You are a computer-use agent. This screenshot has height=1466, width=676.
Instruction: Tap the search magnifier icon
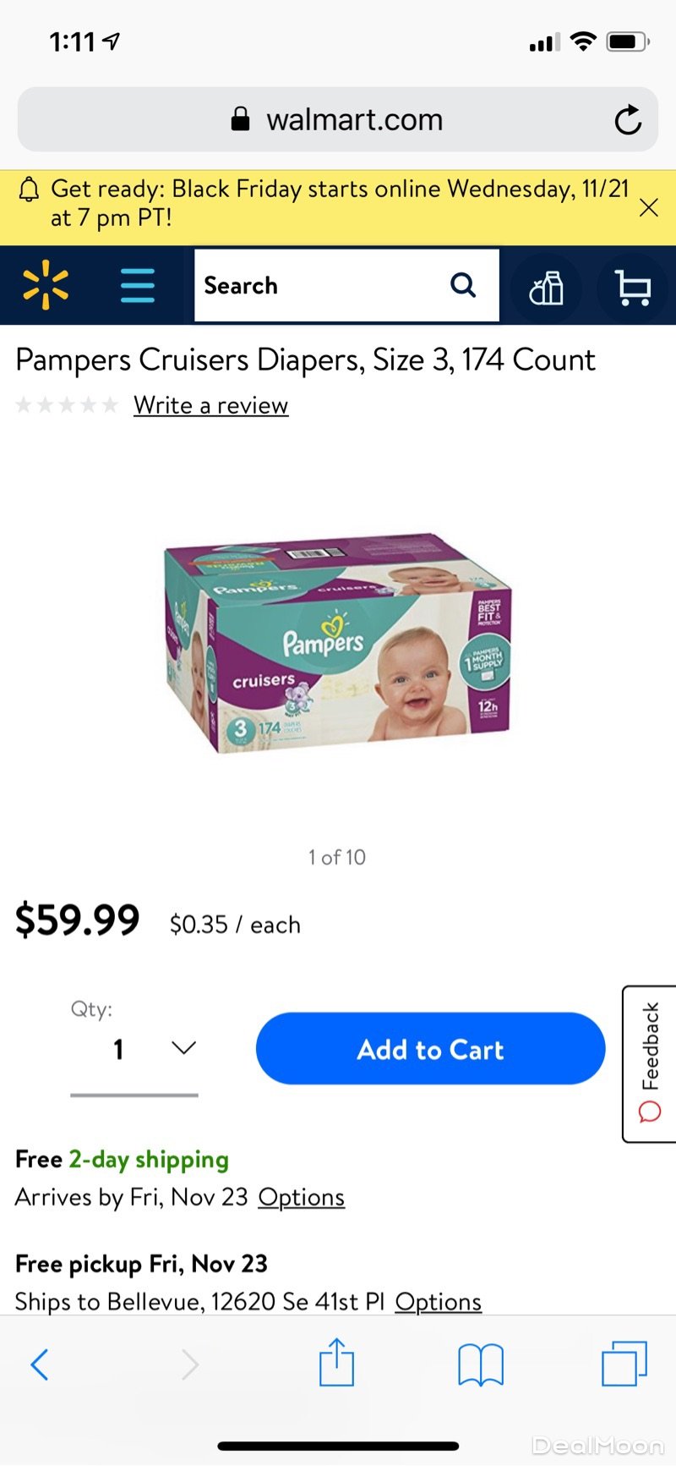tap(462, 285)
